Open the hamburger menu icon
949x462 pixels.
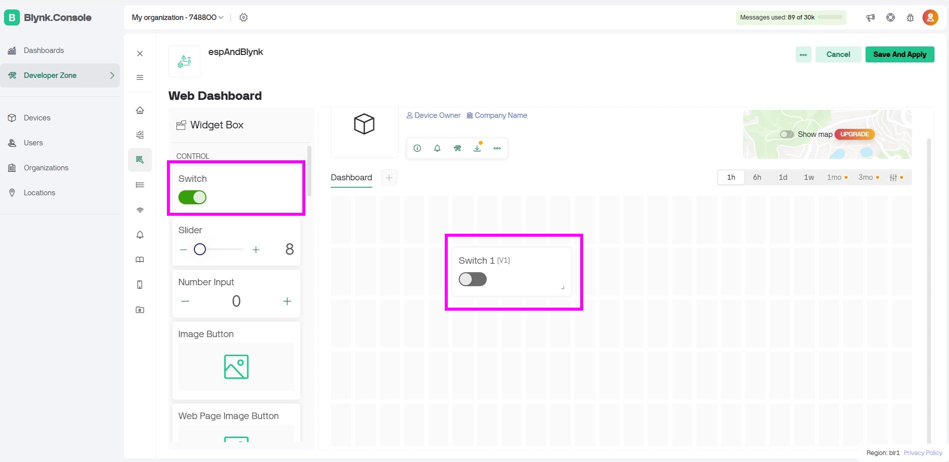(140, 77)
